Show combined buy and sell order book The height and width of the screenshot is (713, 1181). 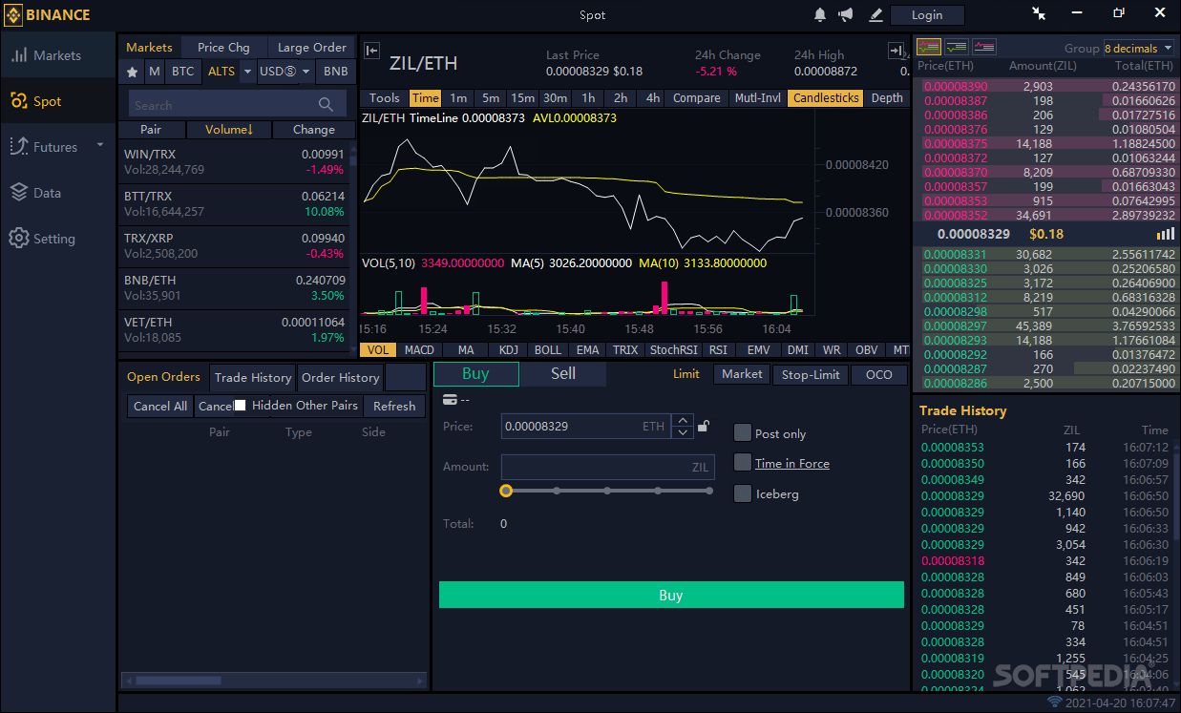pyautogui.click(x=929, y=47)
